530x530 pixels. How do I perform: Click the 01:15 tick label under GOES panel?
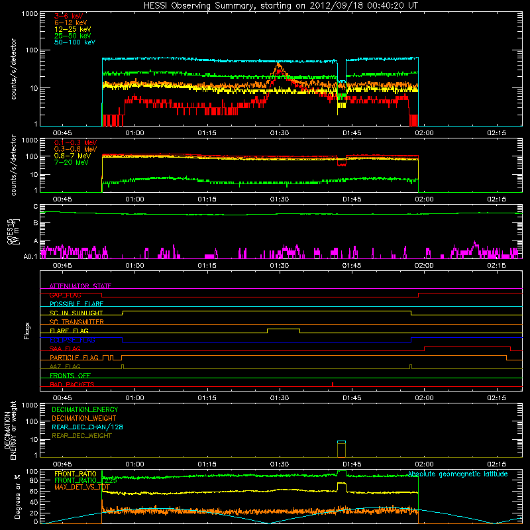(207, 266)
